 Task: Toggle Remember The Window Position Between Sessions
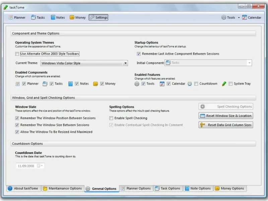coord(17,118)
